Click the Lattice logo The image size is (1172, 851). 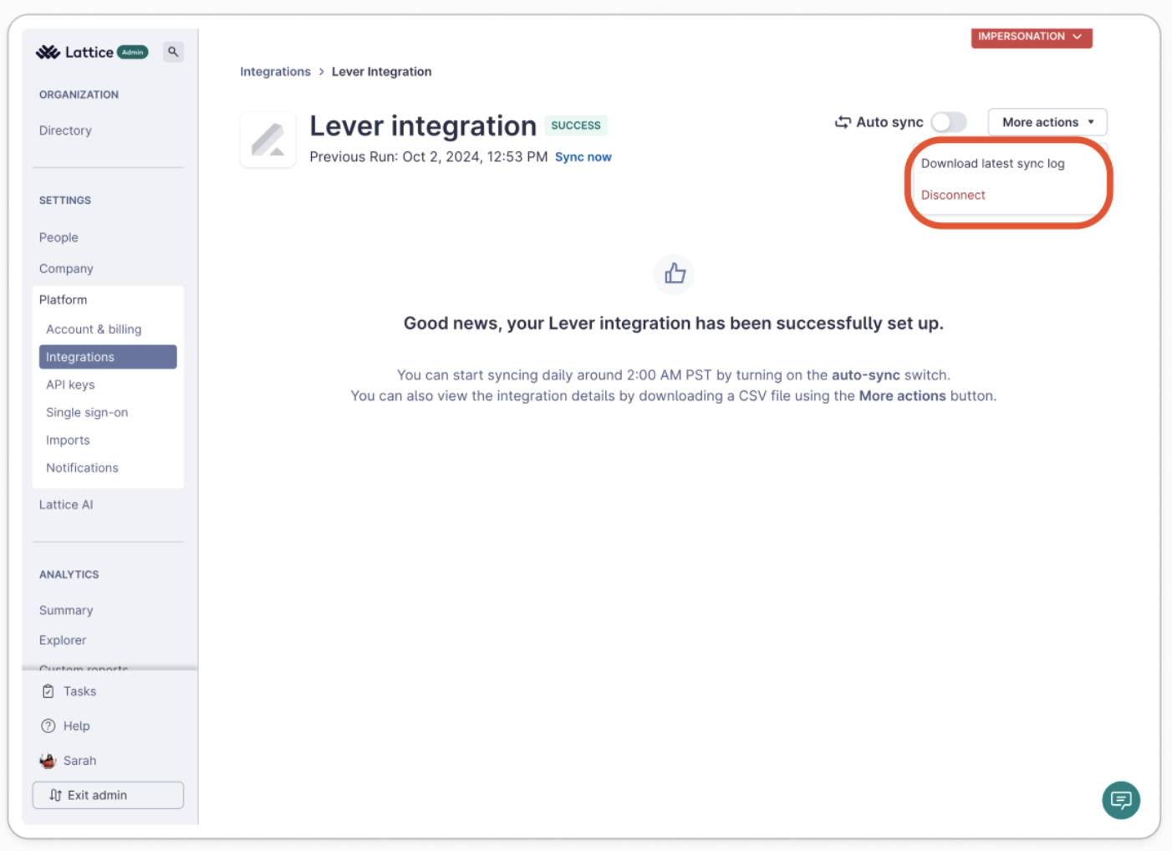click(74, 52)
